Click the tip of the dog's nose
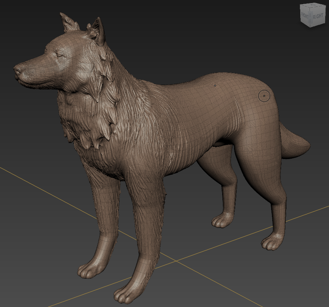This screenshot has height=307, width=329. pos(17,69)
